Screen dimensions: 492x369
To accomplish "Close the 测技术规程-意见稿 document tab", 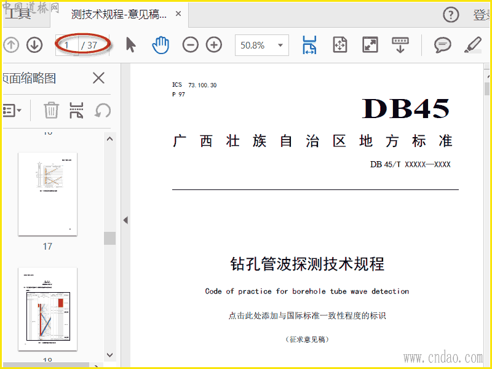I will click(178, 14).
